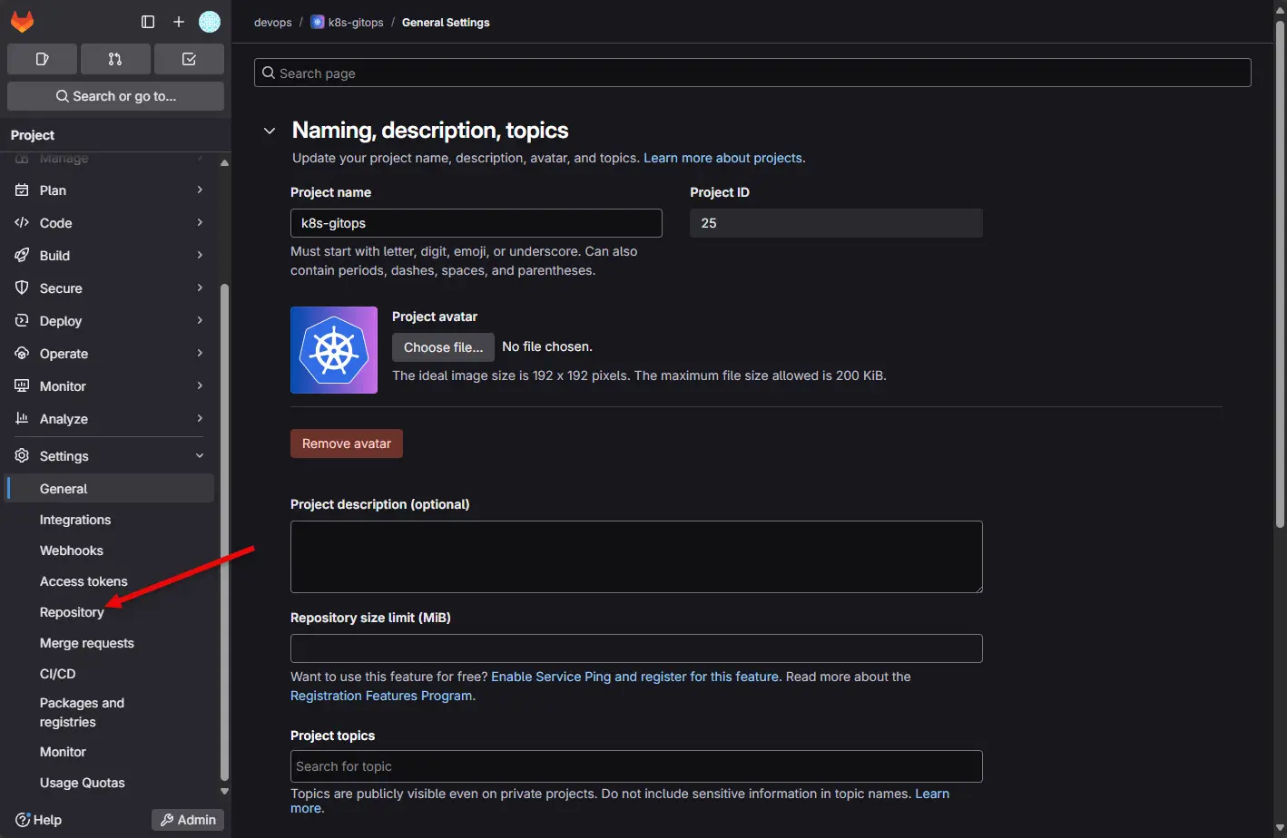The height and width of the screenshot is (838, 1287).
Task: Open the to-do list icon button
Action: (189, 59)
